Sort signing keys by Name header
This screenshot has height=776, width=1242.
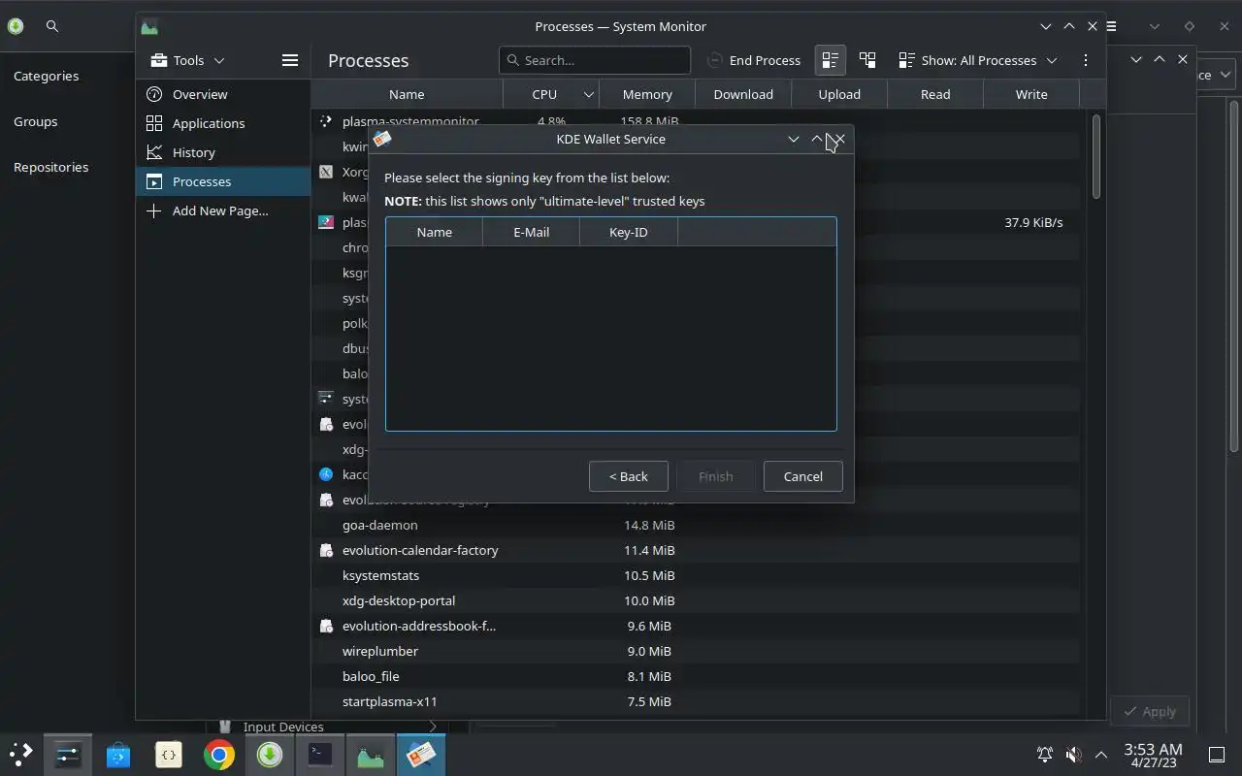pos(435,232)
